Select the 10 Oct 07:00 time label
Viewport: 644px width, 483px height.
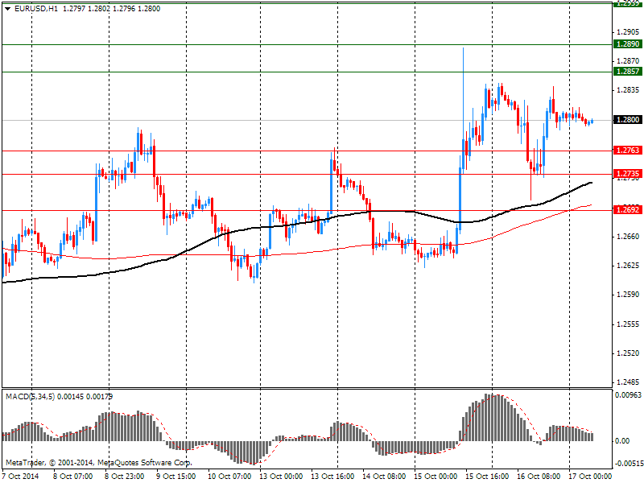229,477
